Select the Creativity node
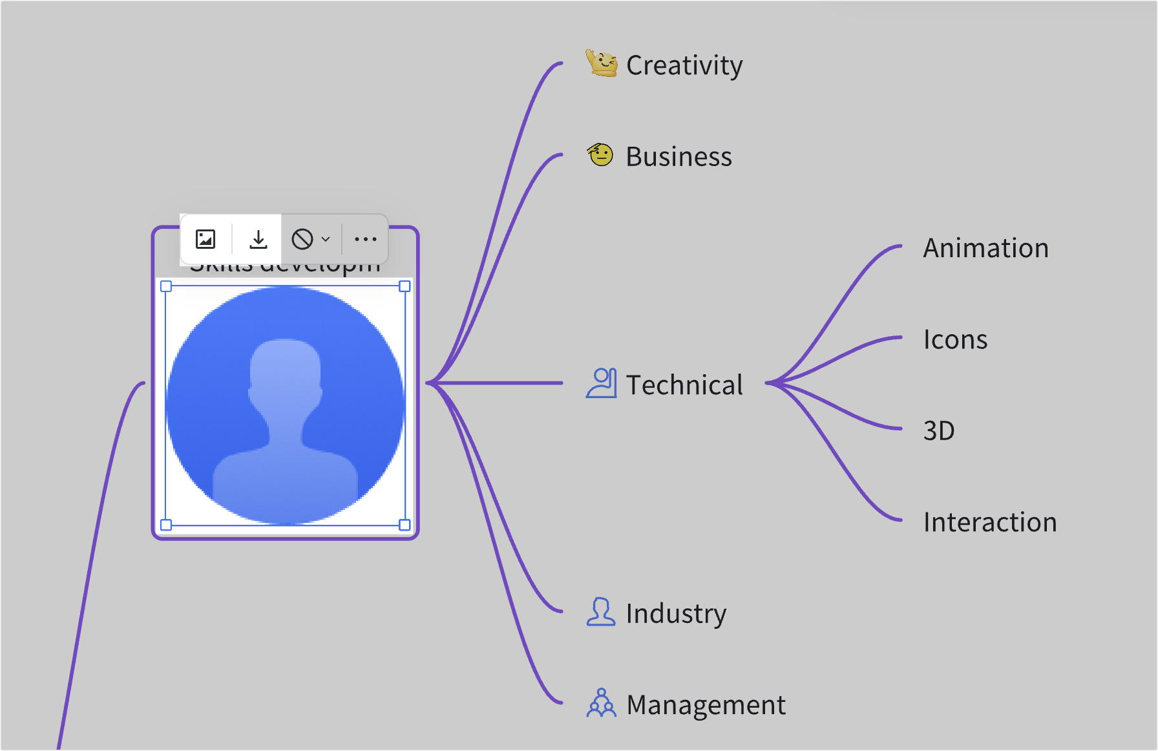 click(x=684, y=65)
